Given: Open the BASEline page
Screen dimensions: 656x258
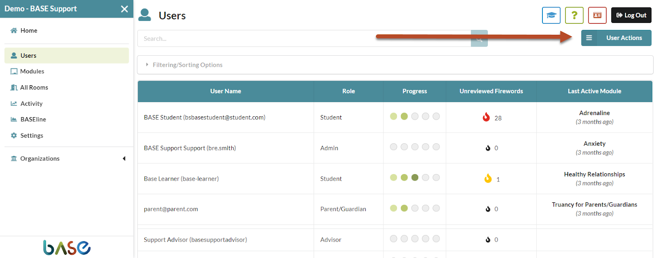Looking at the screenshot, I should click(33, 119).
